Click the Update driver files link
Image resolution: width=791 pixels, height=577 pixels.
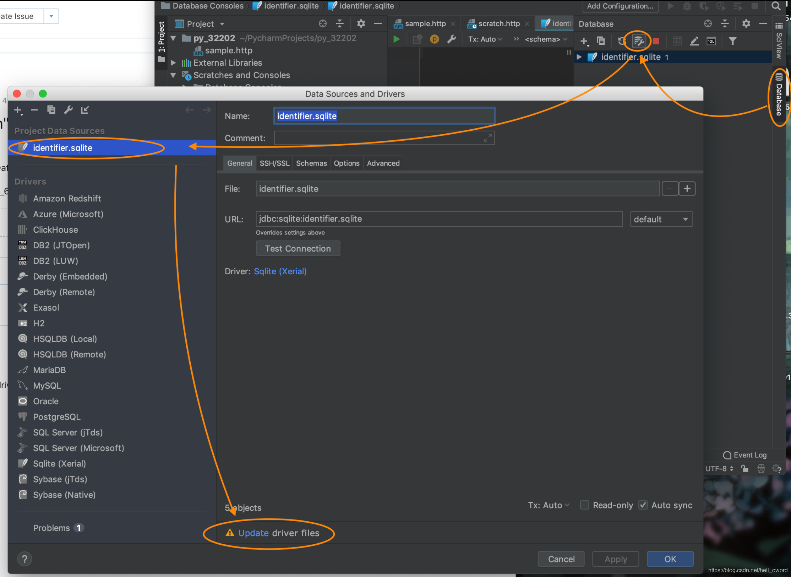(253, 533)
